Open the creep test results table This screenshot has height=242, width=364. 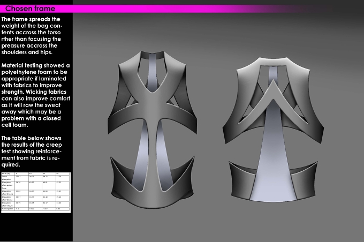36,192
